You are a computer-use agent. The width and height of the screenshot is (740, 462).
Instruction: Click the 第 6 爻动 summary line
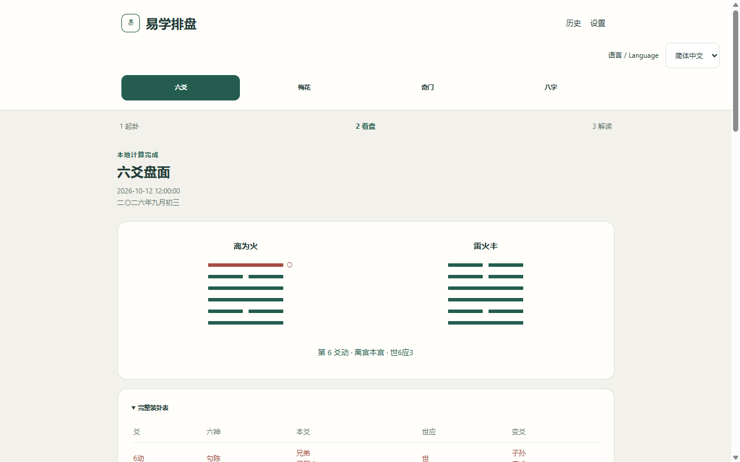click(365, 353)
